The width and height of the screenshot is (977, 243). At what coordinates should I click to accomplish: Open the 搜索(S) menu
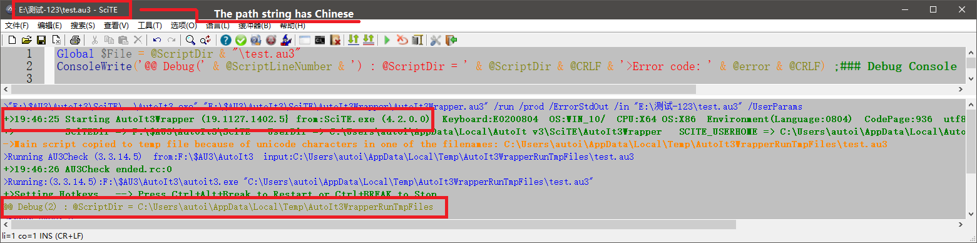pos(83,26)
